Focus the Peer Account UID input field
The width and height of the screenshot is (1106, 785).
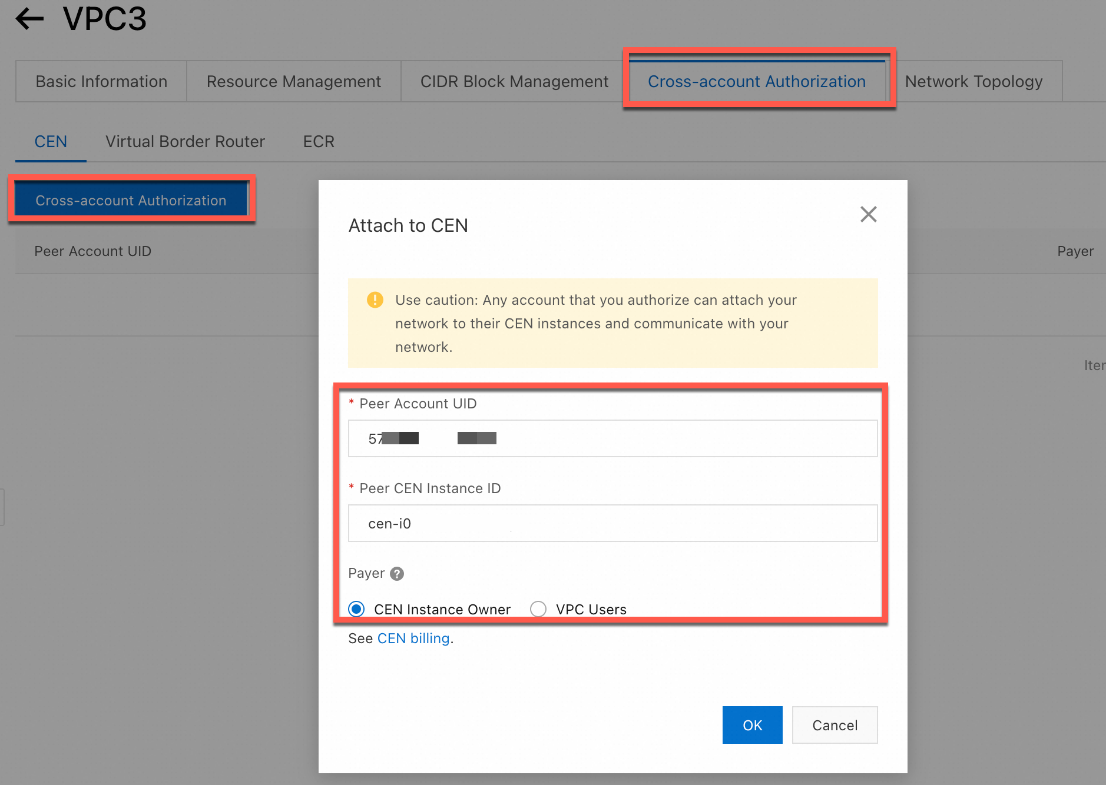tap(612, 438)
